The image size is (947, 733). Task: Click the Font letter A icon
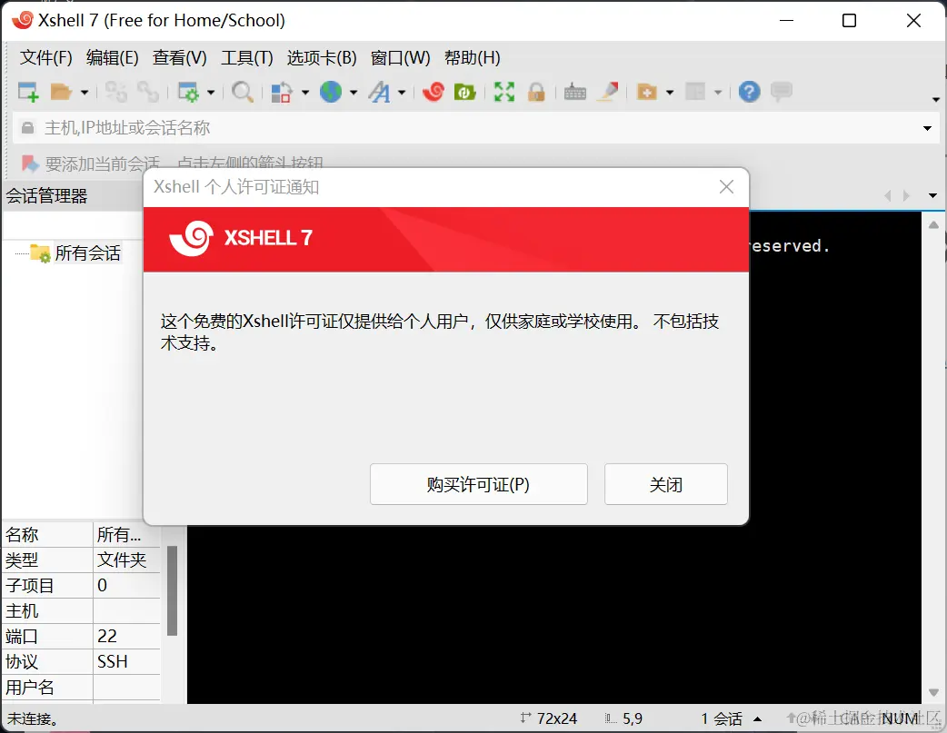pos(380,92)
